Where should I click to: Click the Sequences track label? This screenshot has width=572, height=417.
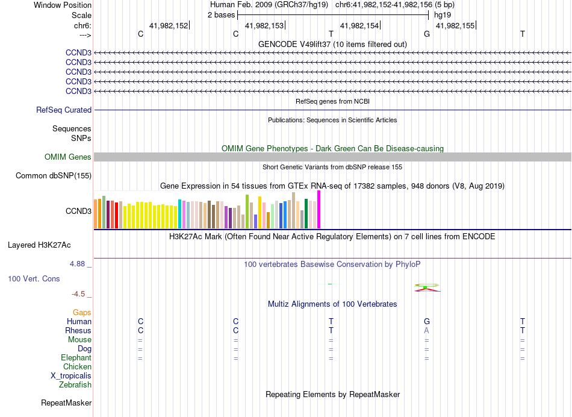(x=72, y=128)
